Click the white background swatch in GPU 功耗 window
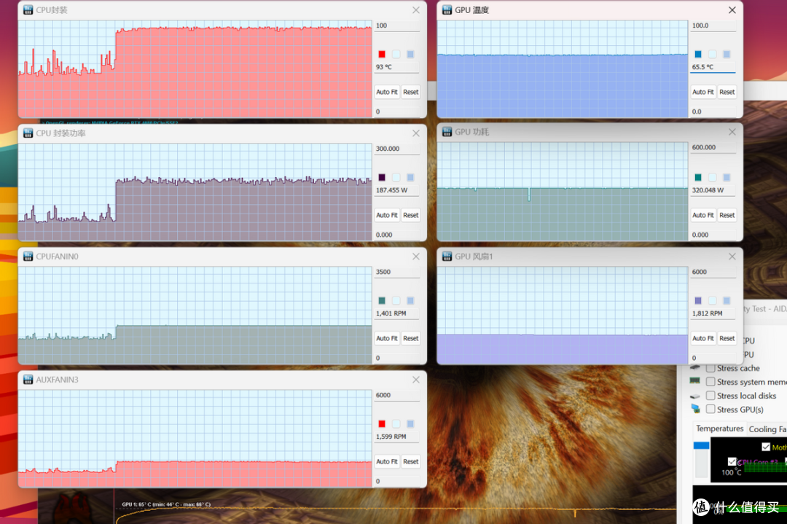The image size is (787, 524). 712,177
